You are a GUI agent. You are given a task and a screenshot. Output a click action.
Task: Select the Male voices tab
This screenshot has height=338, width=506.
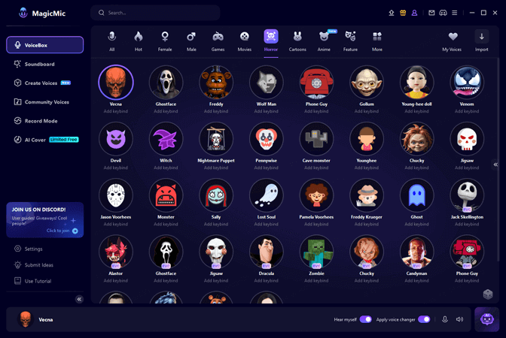(x=191, y=41)
